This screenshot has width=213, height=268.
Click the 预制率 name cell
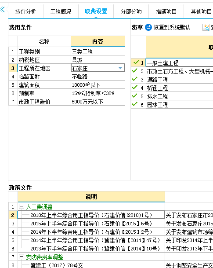click(x=44, y=93)
